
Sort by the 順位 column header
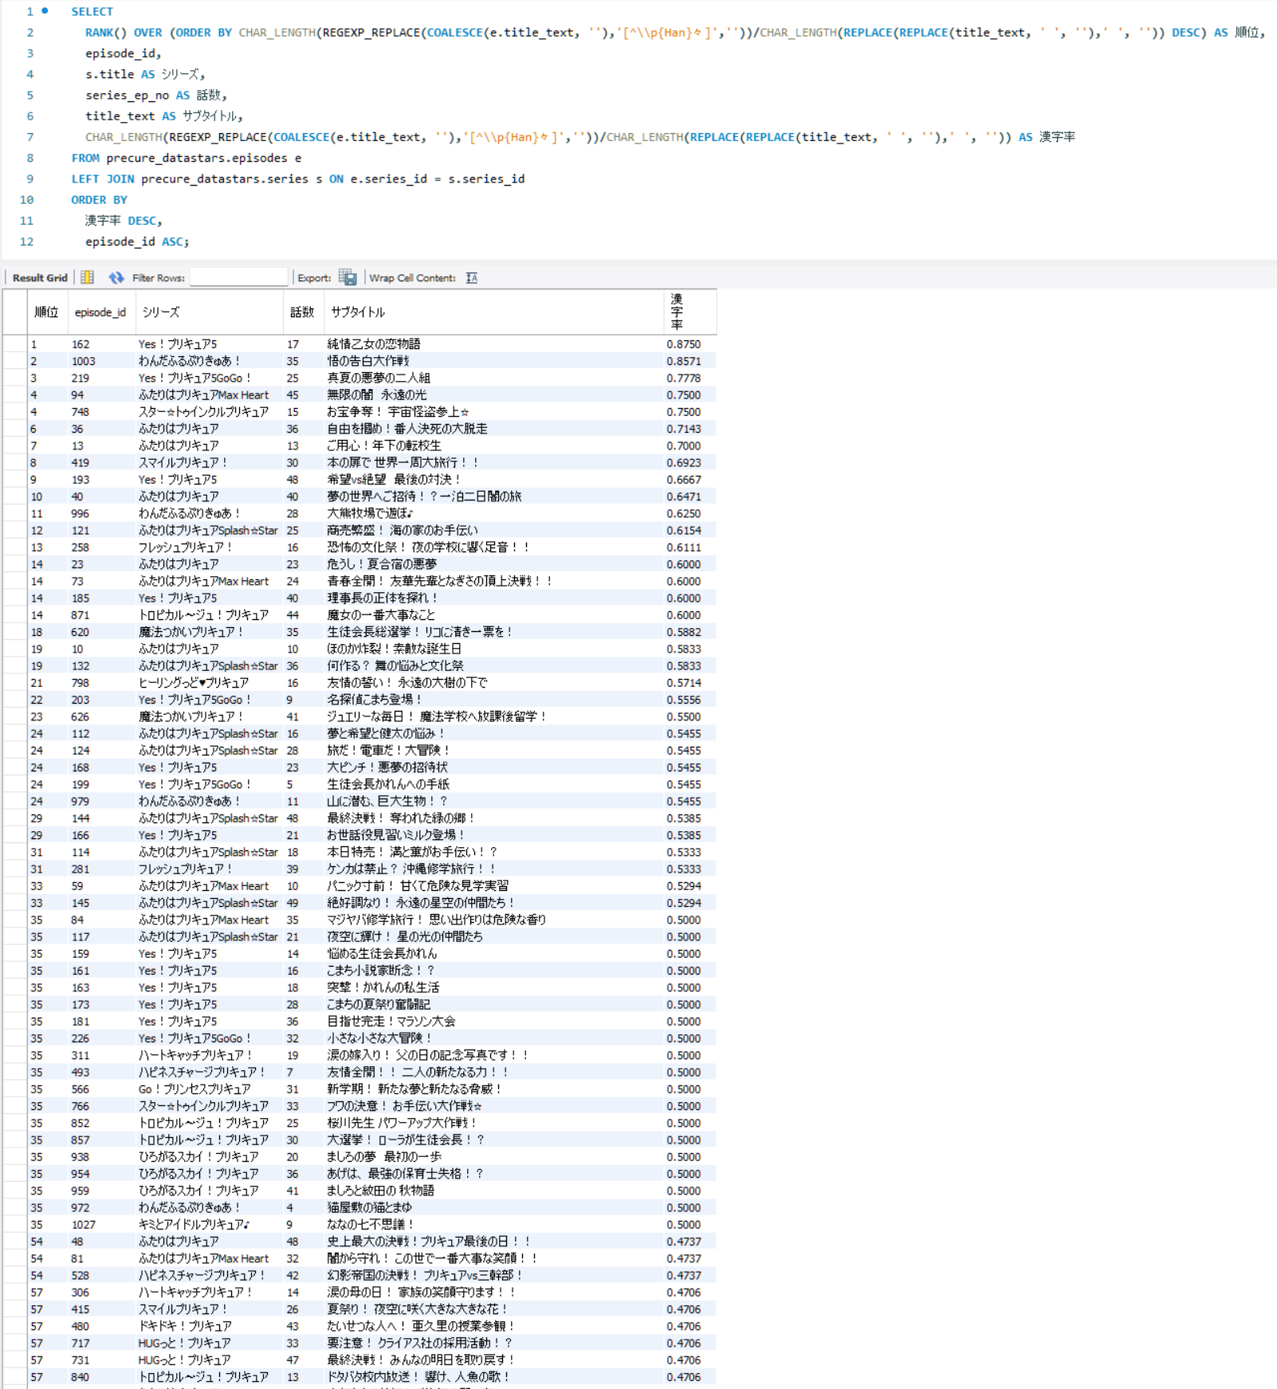(46, 312)
